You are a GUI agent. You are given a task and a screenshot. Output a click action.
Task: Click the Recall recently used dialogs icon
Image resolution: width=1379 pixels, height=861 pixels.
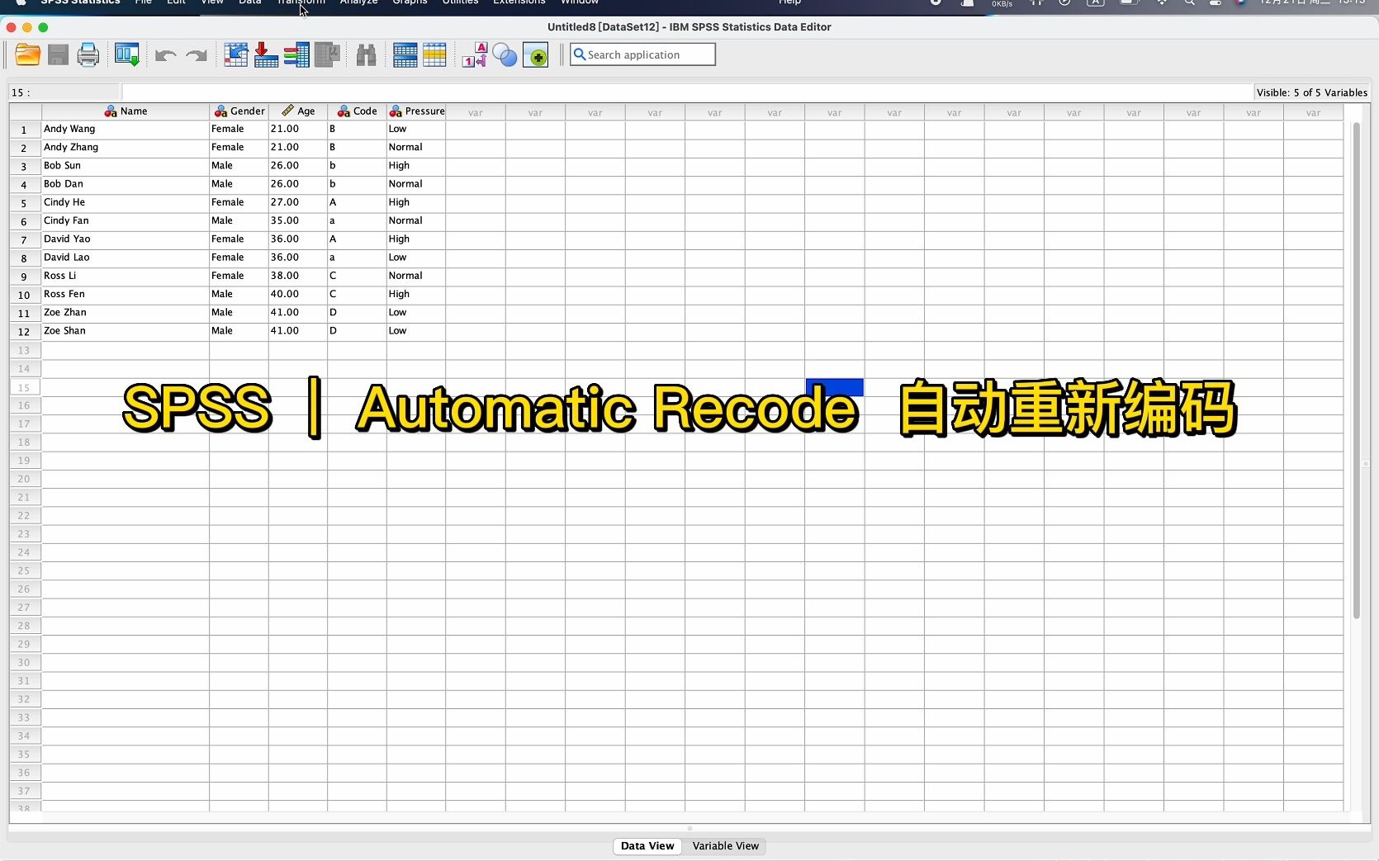(x=126, y=54)
